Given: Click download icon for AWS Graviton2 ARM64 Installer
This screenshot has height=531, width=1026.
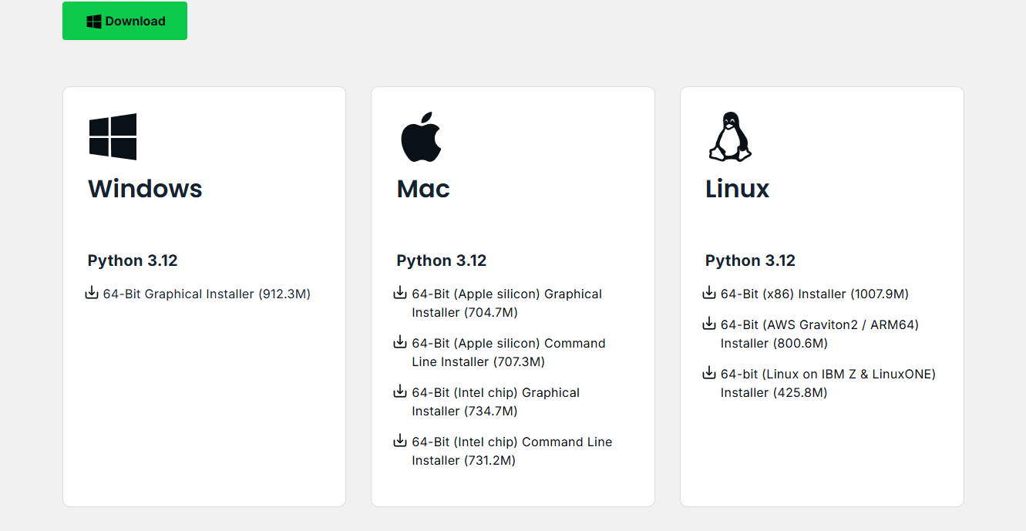Looking at the screenshot, I should click(709, 324).
